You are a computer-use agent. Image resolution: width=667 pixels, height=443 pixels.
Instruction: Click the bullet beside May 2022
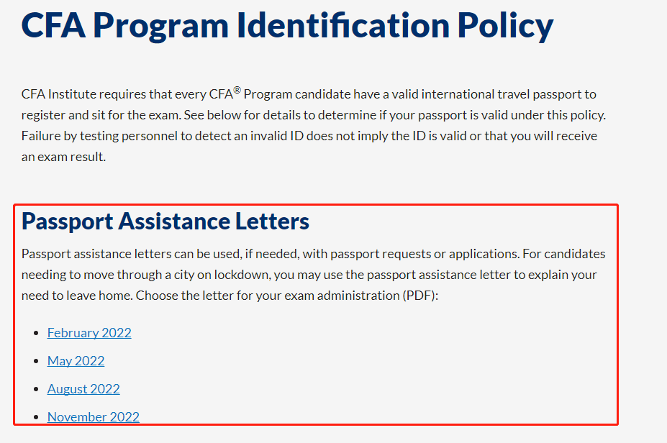36,362
